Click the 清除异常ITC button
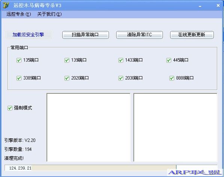Image resolution: width=224 pixels, height=177 pixels. point(139,35)
